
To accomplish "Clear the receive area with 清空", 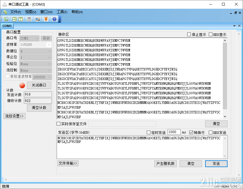I will (216, 124).
